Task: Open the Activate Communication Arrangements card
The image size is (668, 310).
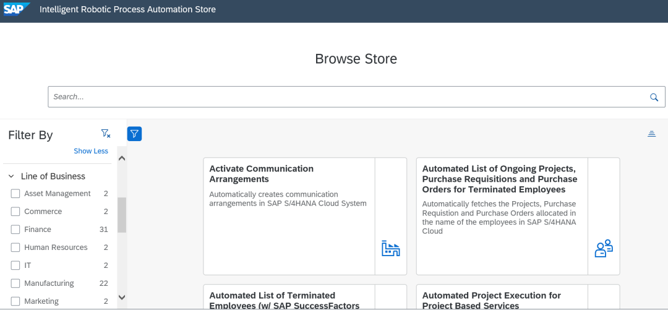Action: tap(304, 216)
